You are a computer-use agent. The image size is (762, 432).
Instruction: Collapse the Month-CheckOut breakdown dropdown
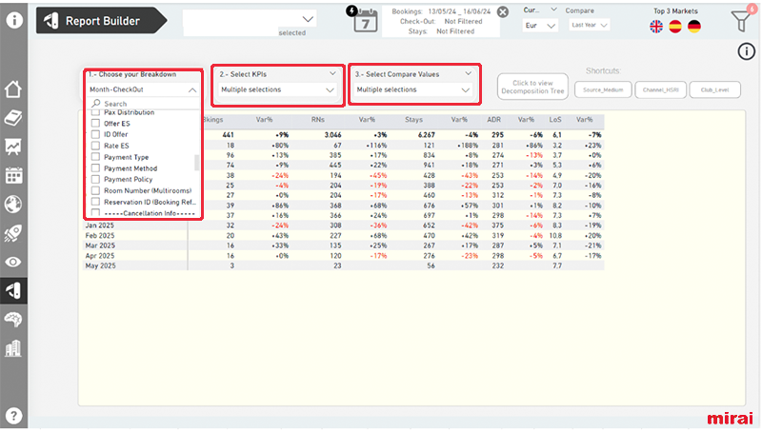click(x=193, y=89)
